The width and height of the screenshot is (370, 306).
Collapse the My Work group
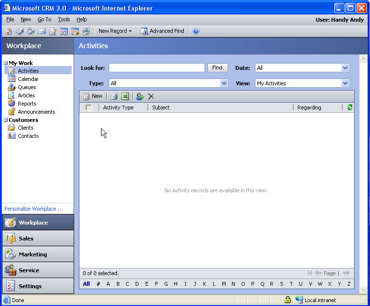tap(6, 63)
